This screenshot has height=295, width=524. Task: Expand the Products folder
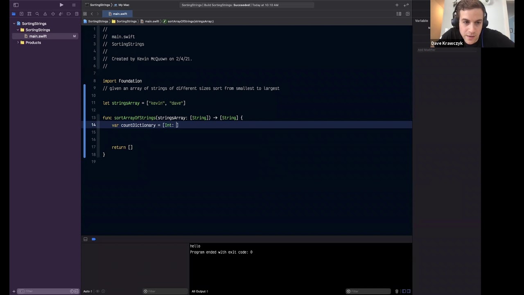[18, 43]
